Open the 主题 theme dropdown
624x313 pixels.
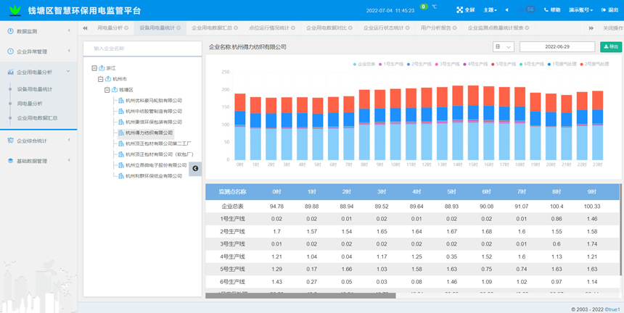490,10
